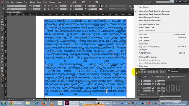Select the Rectangle Frame tool

tap(2, 43)
